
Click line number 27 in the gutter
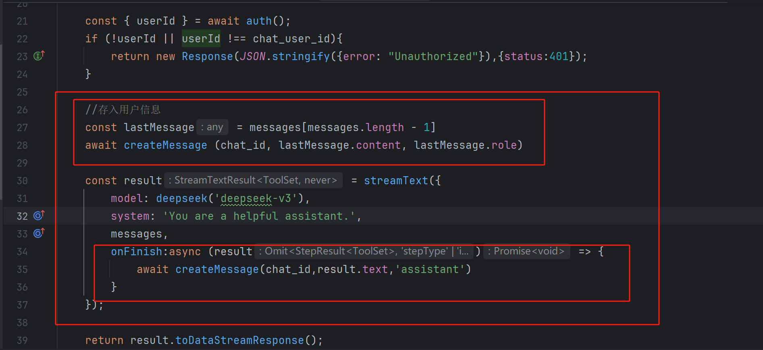[x=22, y=127]
